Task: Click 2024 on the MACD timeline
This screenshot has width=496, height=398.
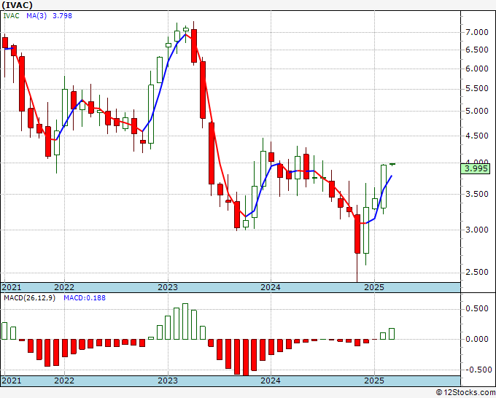Action: (x=271, y=381)
